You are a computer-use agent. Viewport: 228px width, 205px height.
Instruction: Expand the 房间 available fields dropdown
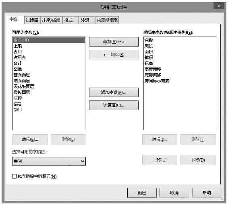[x=49, y=161]
